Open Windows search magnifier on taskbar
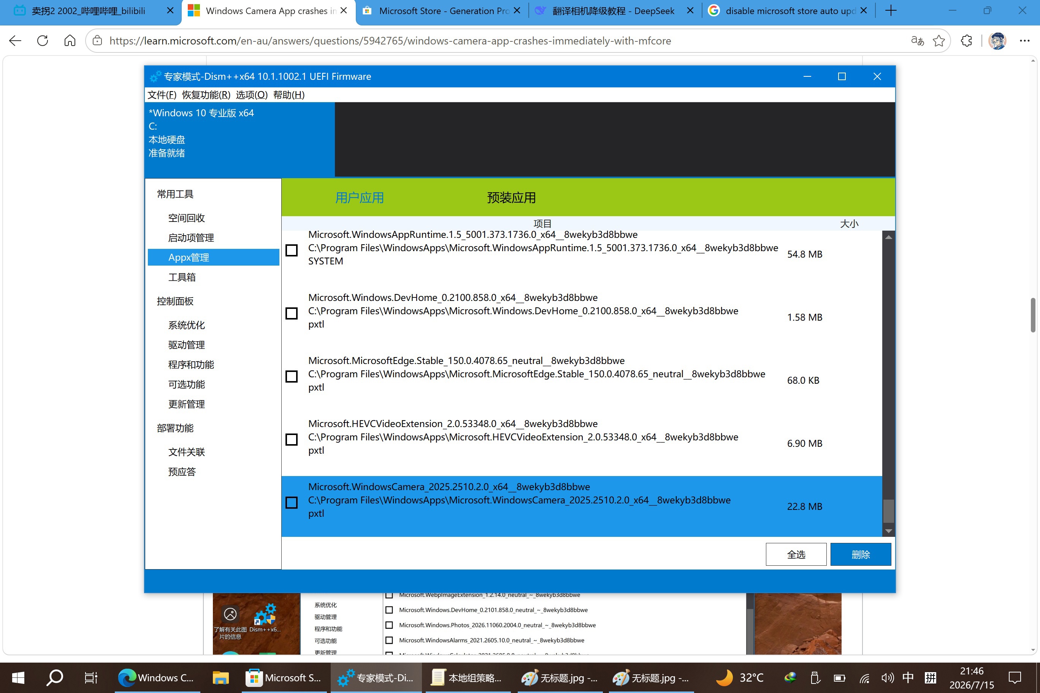Image resolution: width=1040 pixels, height=693 pixels. point(55,677)
